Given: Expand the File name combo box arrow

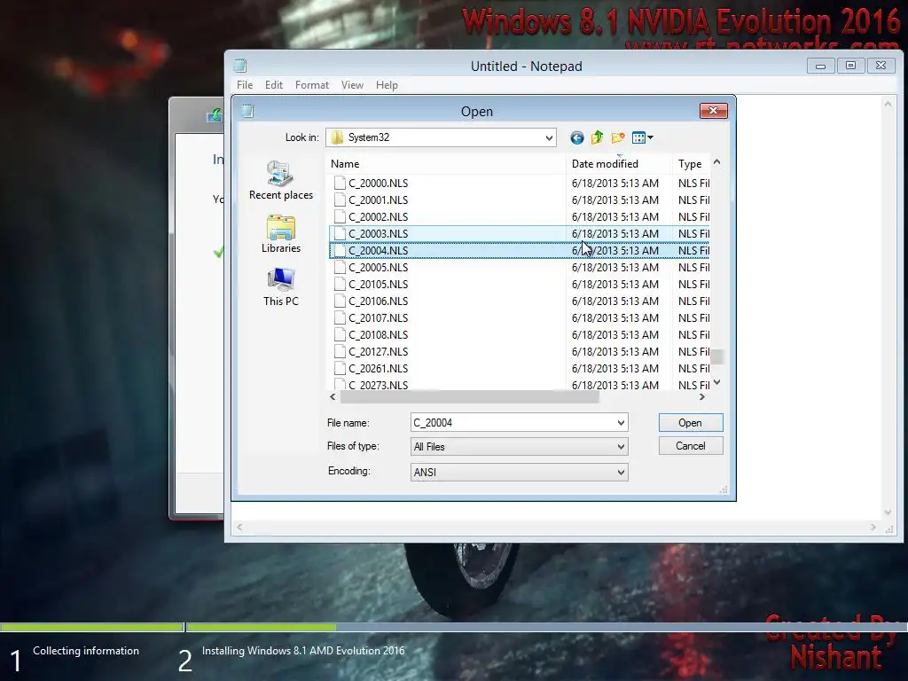Looking at the screenshot, I should [x=621, y=423].
